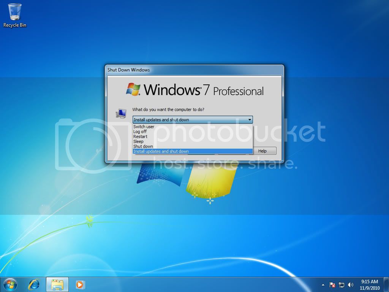The width and height of the screenshot is (389, 292).
Task: Click Show desktop at taskbar end
Action: [386, 285]
